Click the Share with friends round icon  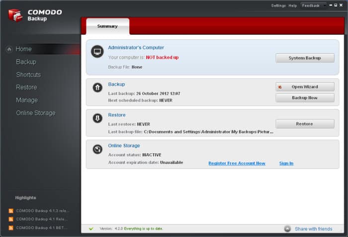click(x=287, y=229)
